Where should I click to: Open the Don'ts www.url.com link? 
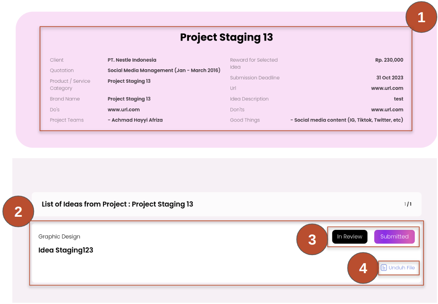[387, 109]
